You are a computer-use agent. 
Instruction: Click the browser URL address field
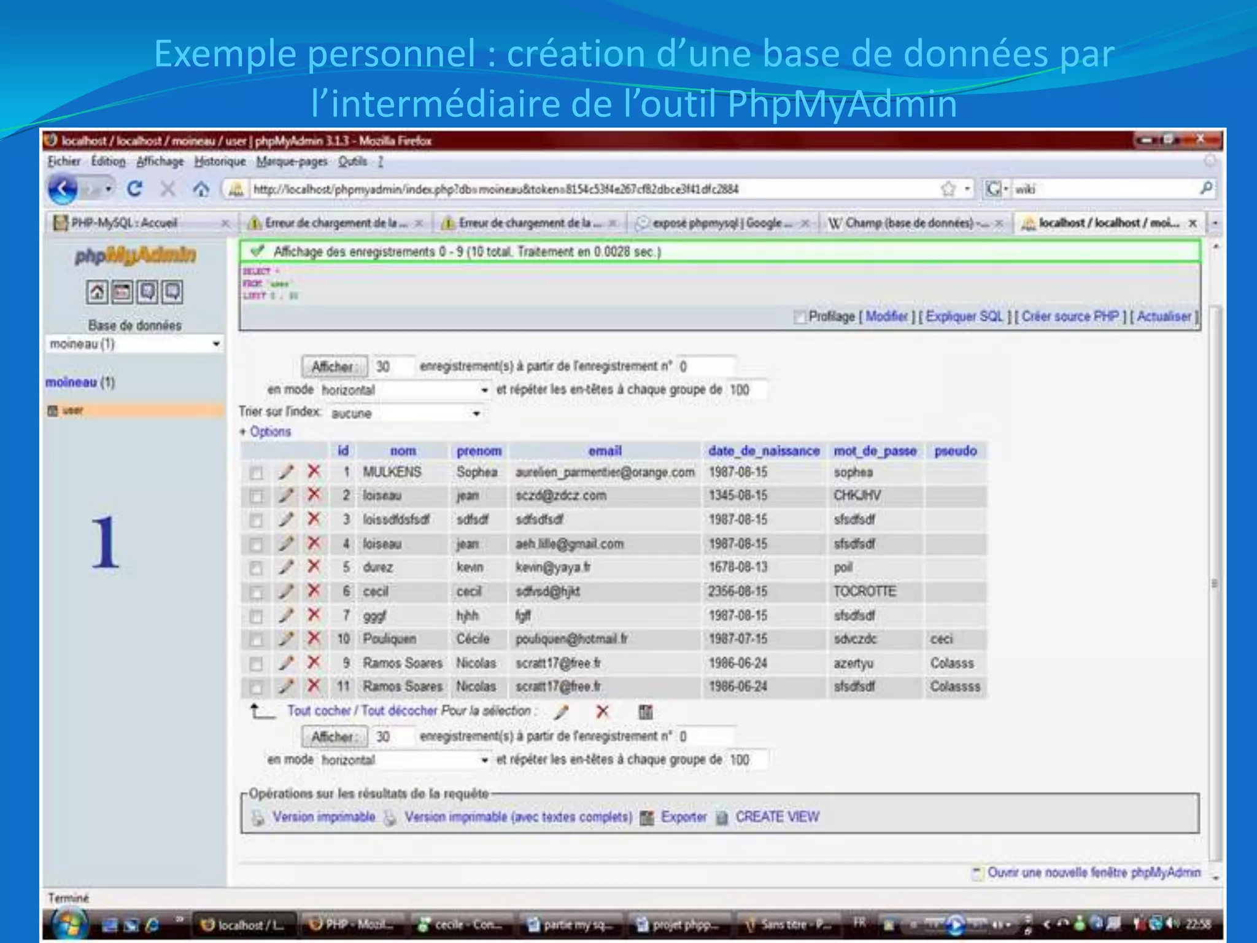552,189
